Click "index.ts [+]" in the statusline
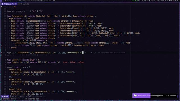The height and width of the screenshot is (101, 180). (24, 97)
